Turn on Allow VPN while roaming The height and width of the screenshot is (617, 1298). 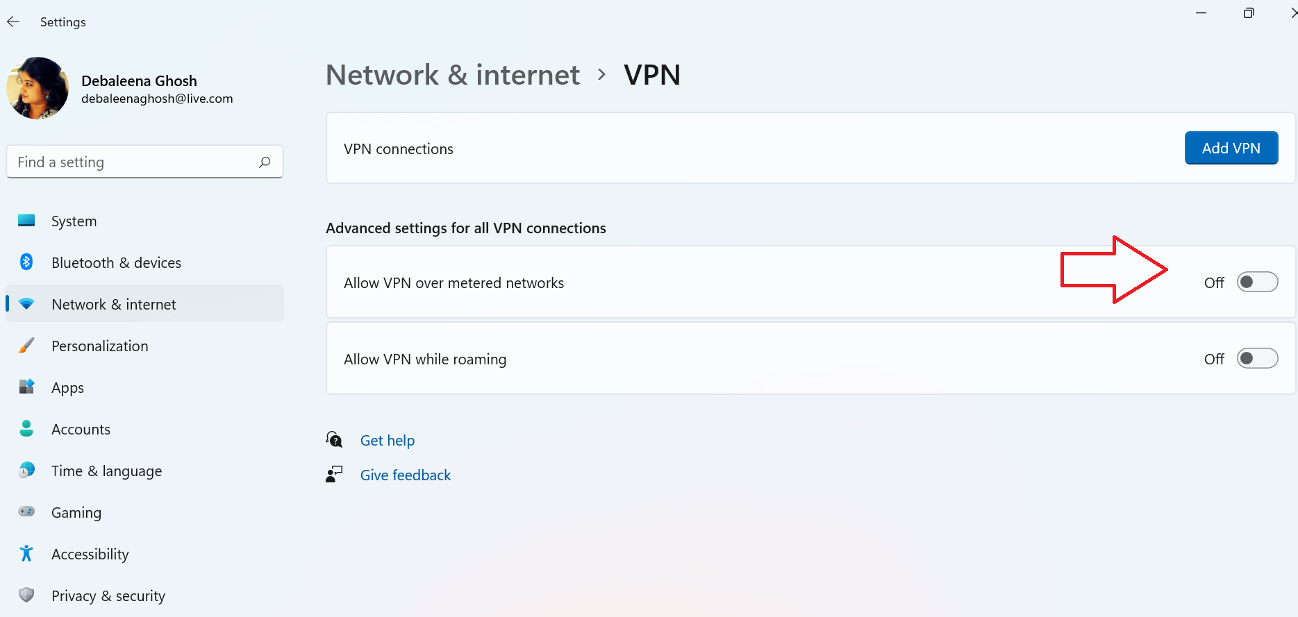click(1257, 359)
